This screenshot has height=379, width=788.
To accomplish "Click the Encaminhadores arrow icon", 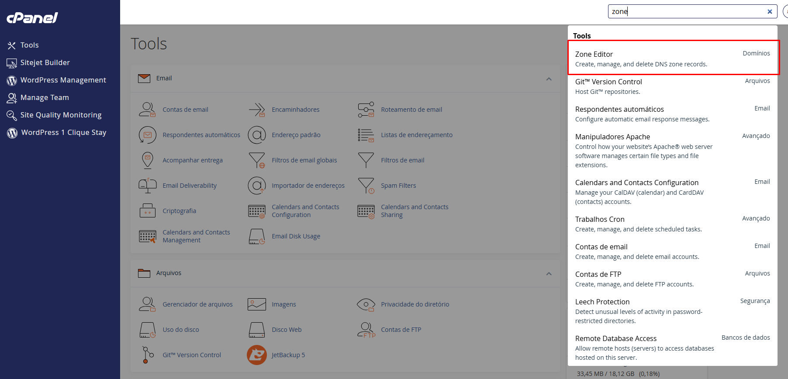I will click(x=256, y=110).
